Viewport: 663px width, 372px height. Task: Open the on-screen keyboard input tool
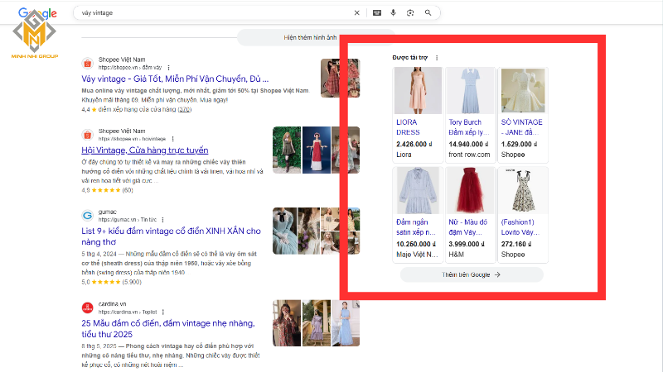[x=377, y=13]
